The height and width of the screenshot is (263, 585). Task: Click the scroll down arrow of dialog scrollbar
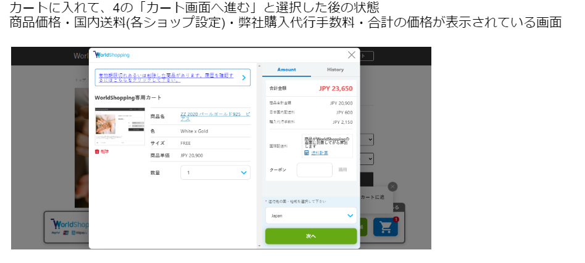259,246
